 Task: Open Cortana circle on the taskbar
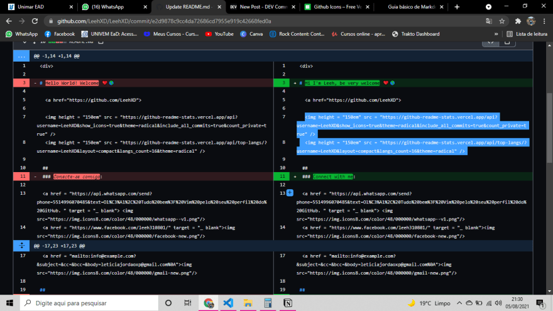[168, 303]
